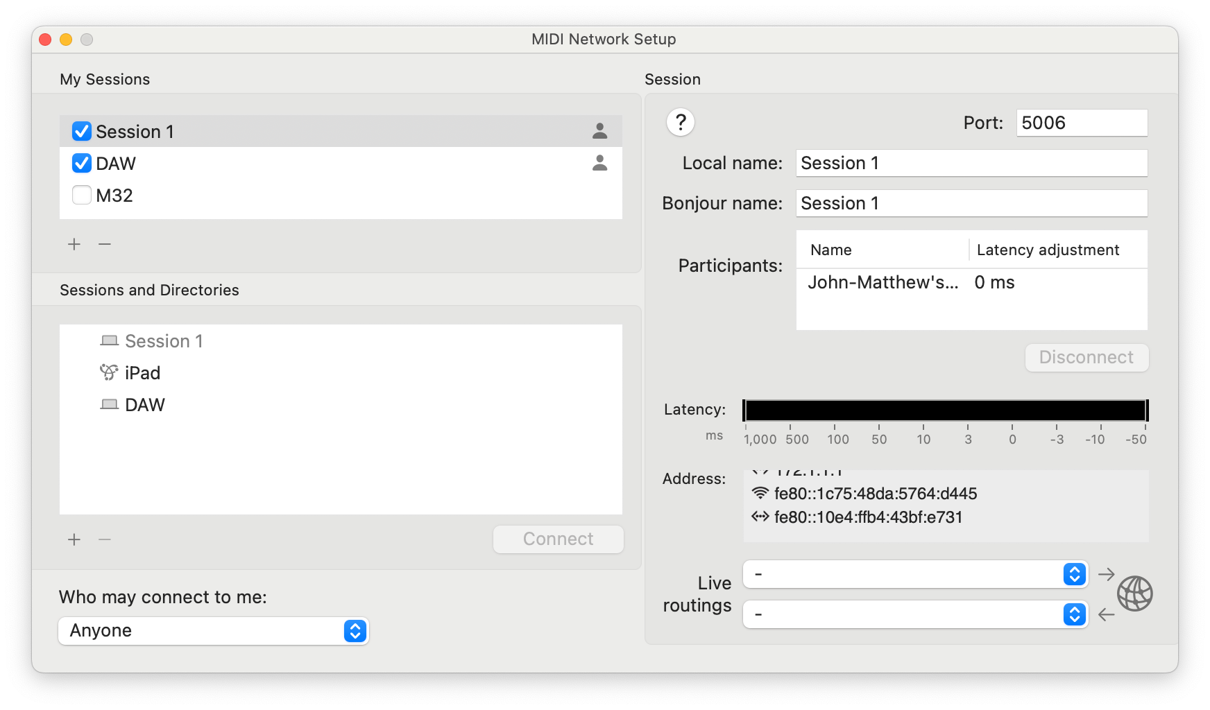Click the left arrow beside second live routing

pos(1107,614)
